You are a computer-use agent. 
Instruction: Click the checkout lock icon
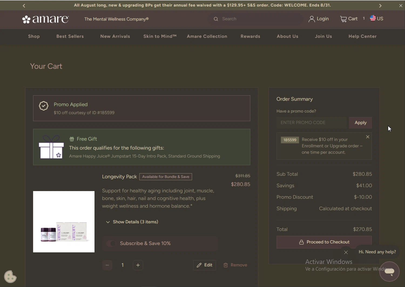click(301, 242)
